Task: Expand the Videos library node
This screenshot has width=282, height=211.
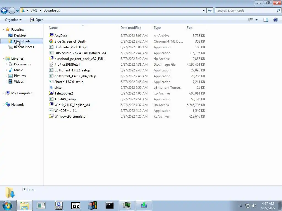Action: pyautogui.click(x=7, y=81)
